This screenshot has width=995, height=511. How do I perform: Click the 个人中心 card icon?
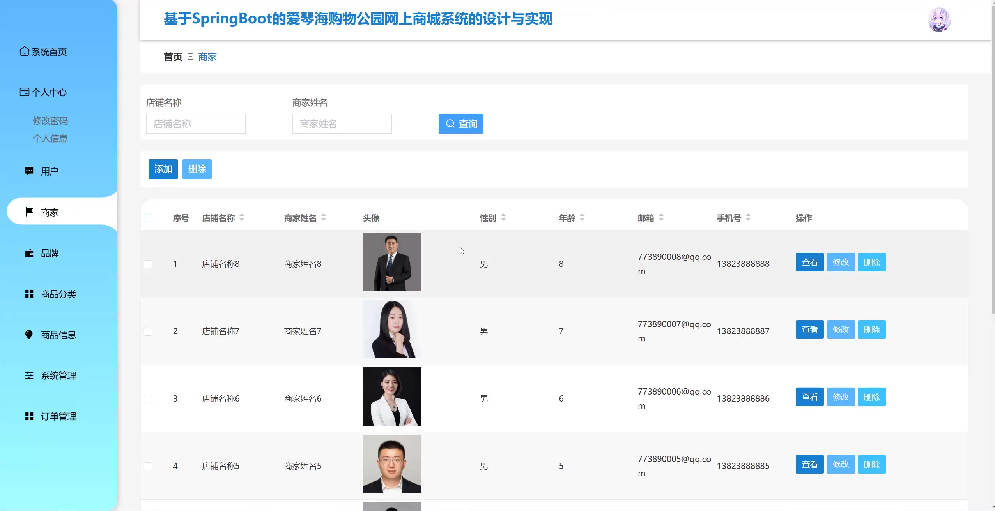click(x=24, y=92)
